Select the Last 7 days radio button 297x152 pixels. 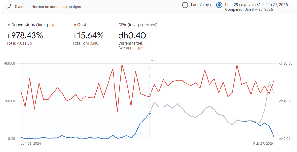click(x=185, y=5)
